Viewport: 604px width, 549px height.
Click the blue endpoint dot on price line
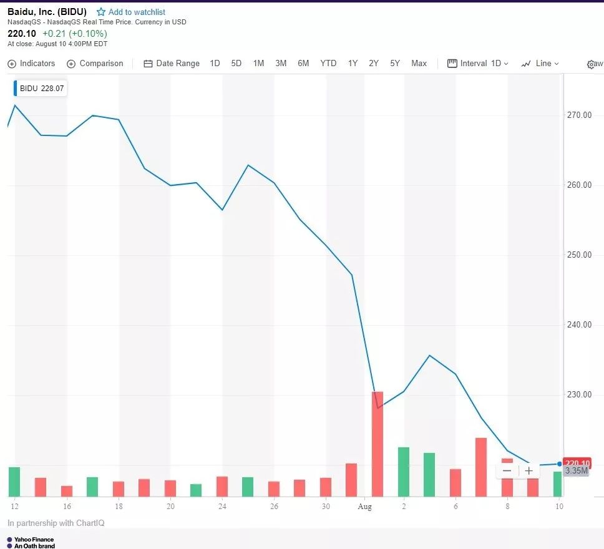coord(559,464)
